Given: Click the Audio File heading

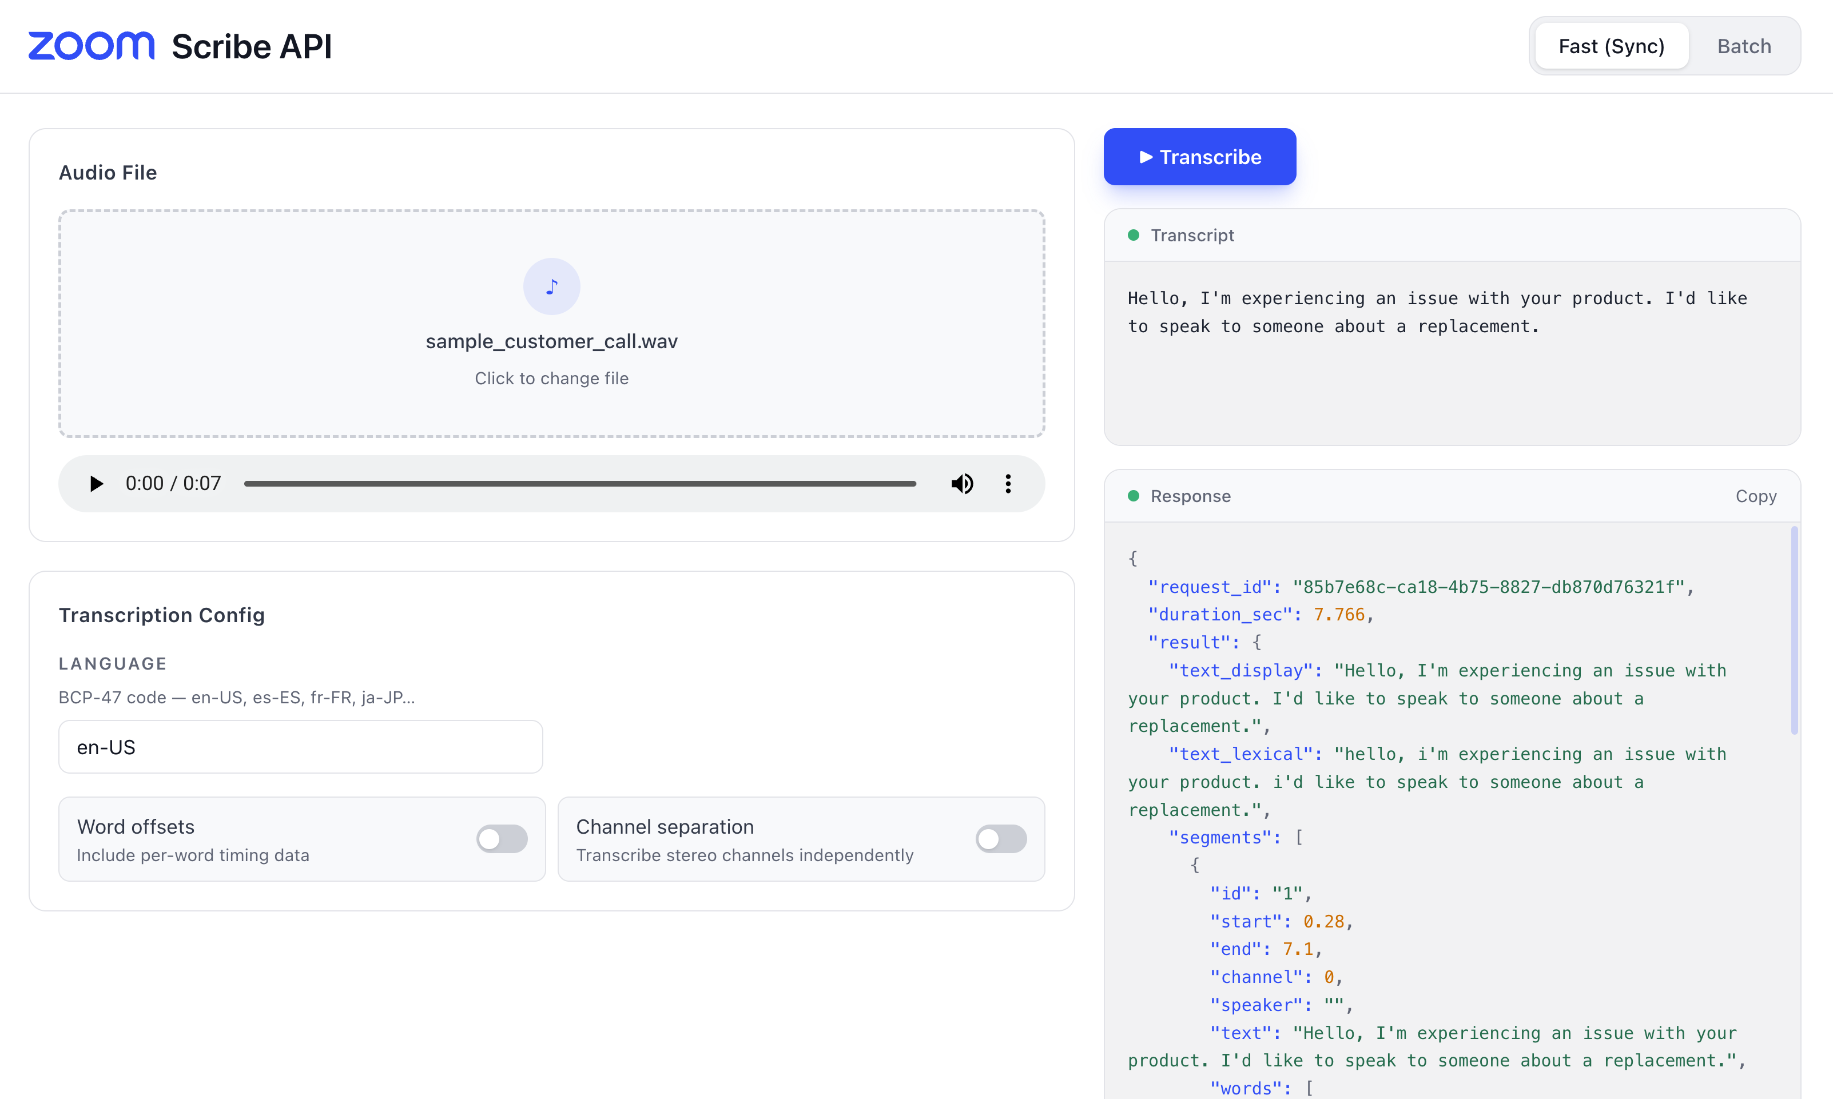Looking at the screenshot, I should point(108,173).
